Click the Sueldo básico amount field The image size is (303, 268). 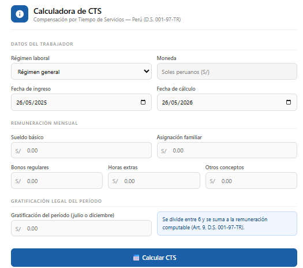pos(81,150)
